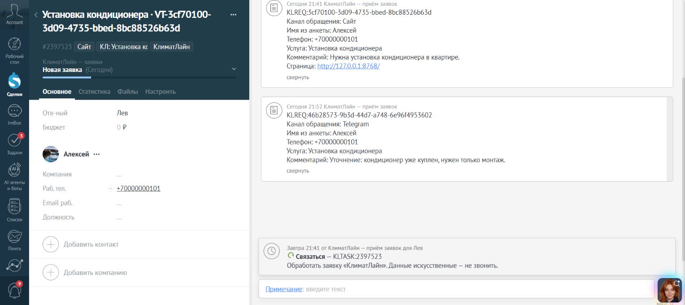Click the Примечание note type link

pyautogui.click(x=284, y=289)
